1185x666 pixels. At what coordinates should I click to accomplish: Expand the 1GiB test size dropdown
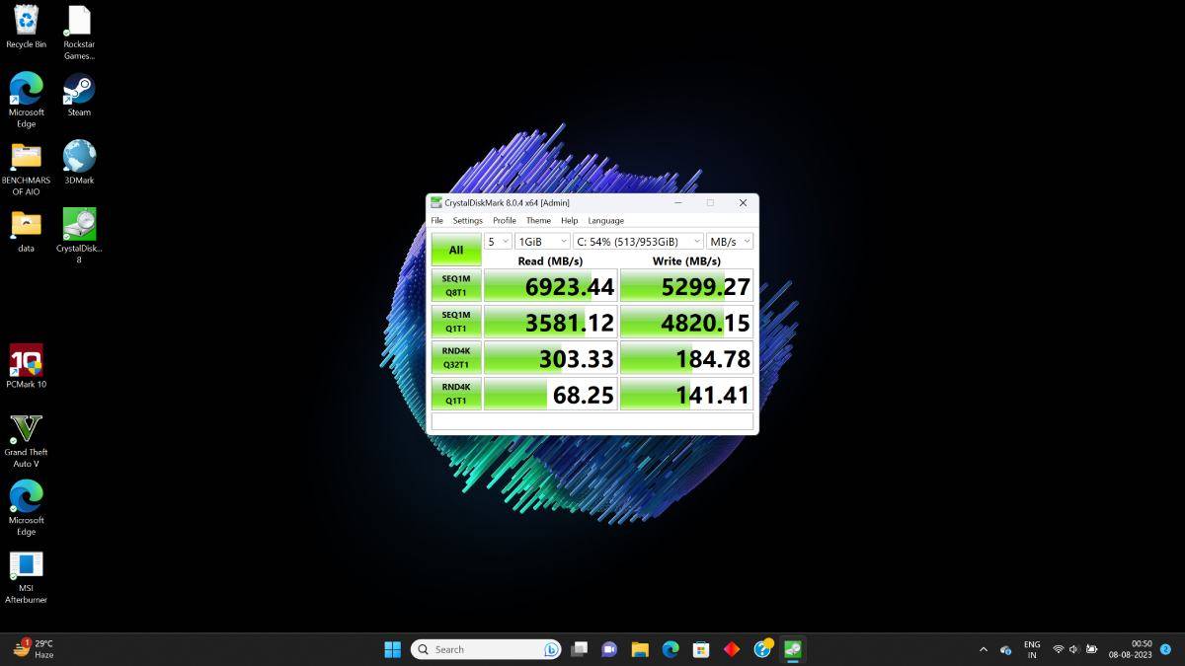click(543, 242)
